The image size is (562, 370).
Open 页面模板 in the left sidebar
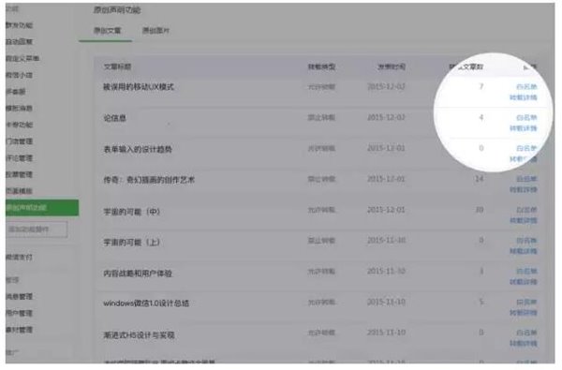tap(19, 191)
